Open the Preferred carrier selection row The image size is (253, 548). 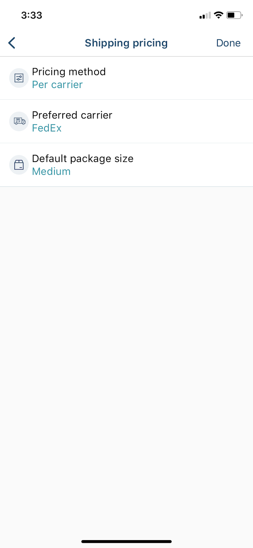click(126, 121)
